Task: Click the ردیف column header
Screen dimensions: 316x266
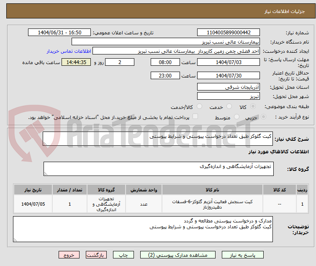Action: click(x=302, y=190)
